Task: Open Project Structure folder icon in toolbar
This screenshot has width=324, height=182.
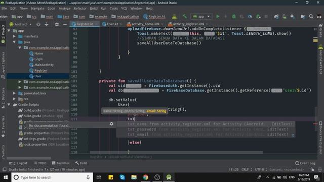Action: point(303,16)
